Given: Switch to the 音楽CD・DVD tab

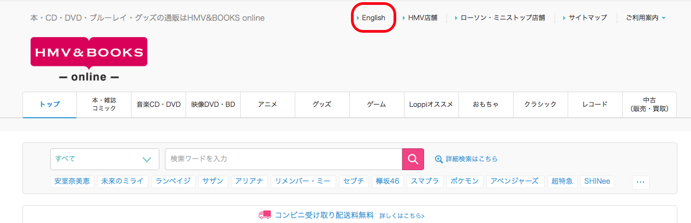Looking at the screenshot, I should coord(158,105).
